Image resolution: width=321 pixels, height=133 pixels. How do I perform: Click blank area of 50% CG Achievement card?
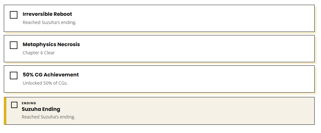click(x=194, y=79)
